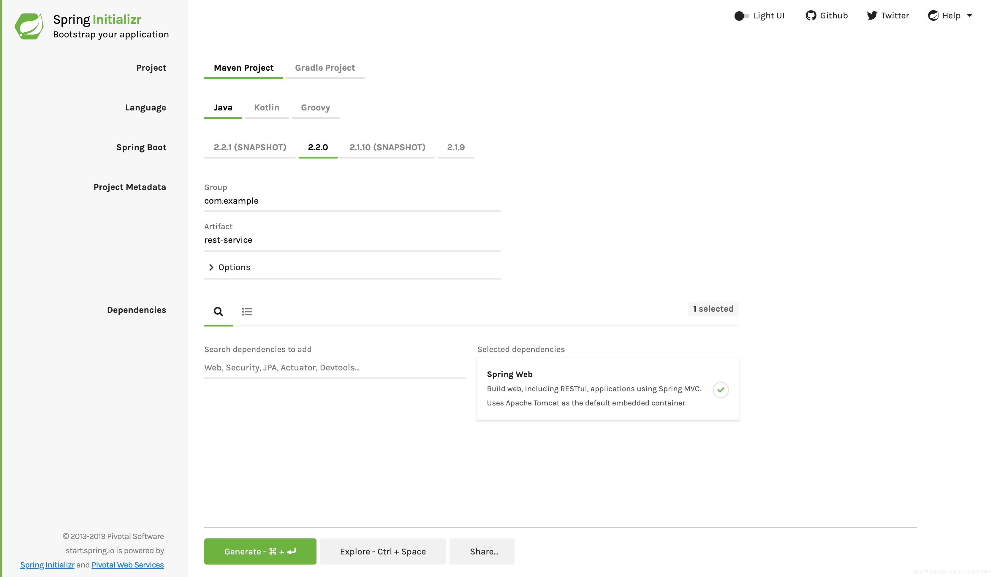Viewport: 994px width, 577px height.
Task: Select Spring Boot version 2.1.9
Action: pos(455,147)
